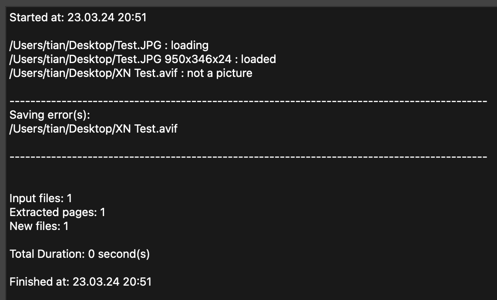Click the '0 second(s)' duration value
The image size is (497, 300).
pyautogui.click(x=118, y=254)
